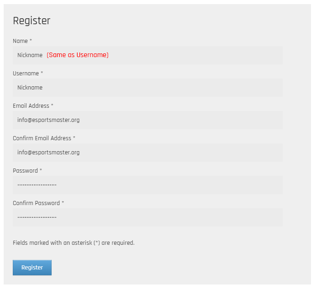The height and width of the screenshot is (290, 316).
Task: Click the red "(Same as Username)" hint
Action: pos(78,55)
